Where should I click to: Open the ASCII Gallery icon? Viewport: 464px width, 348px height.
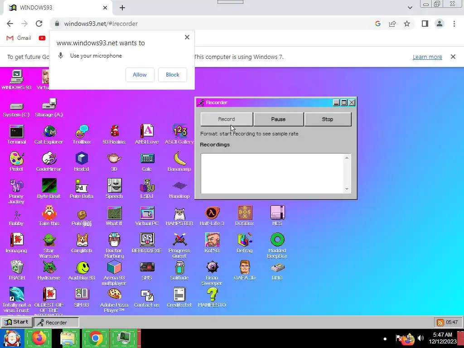tap(179, 135)
